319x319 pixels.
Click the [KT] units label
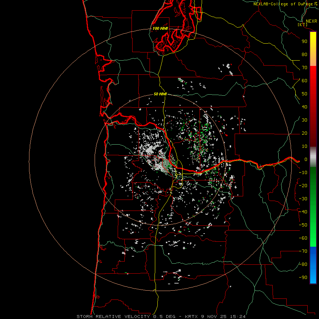point(303,24)
